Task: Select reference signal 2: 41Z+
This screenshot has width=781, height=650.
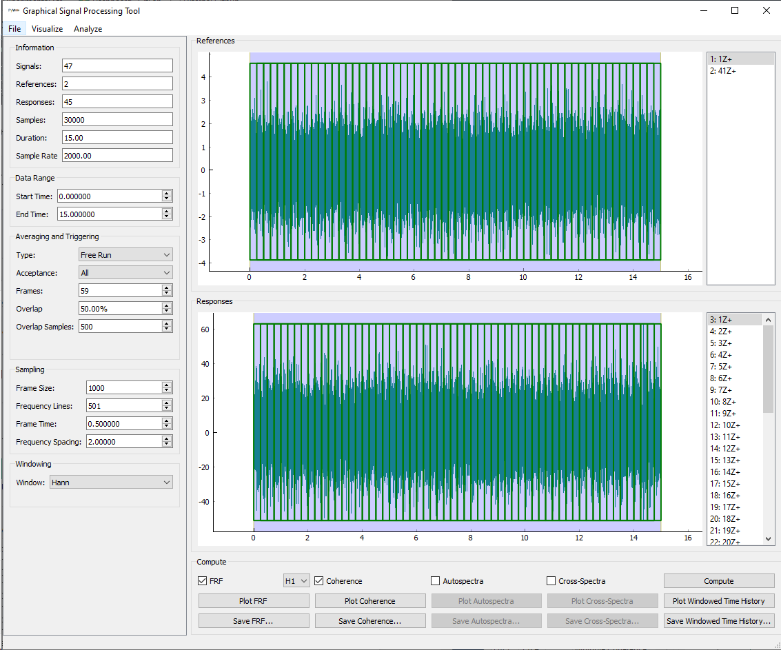Action: pos(723,71)
